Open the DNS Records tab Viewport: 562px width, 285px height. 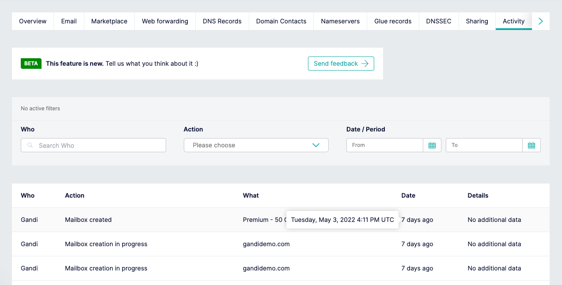[222, 21]
